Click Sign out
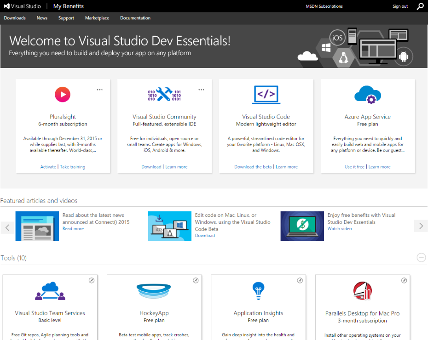 tap(400, 6)
